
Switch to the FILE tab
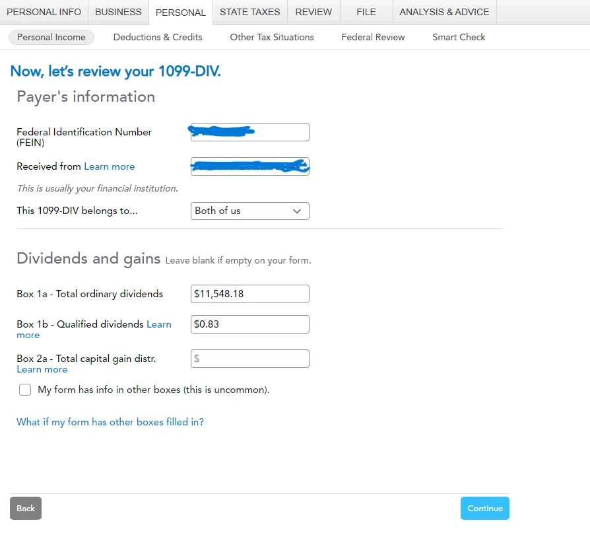pyautogui.click(x=366, y=12)
